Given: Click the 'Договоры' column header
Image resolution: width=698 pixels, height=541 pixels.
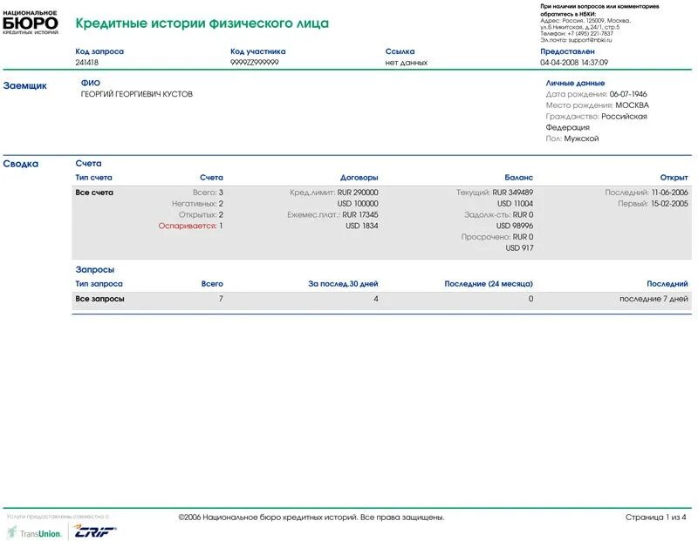Looking at the screenshot, I should click(x=359, y=178).
